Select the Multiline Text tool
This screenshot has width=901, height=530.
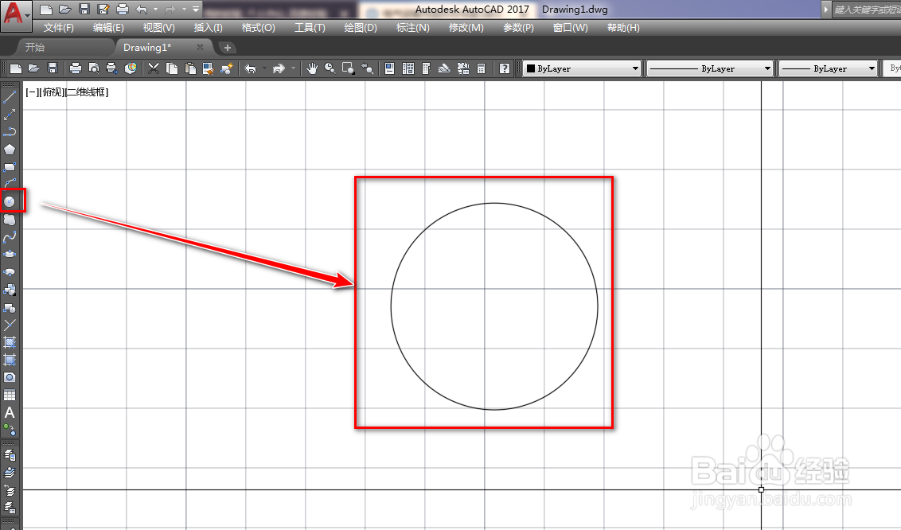[x=10, y=413]
